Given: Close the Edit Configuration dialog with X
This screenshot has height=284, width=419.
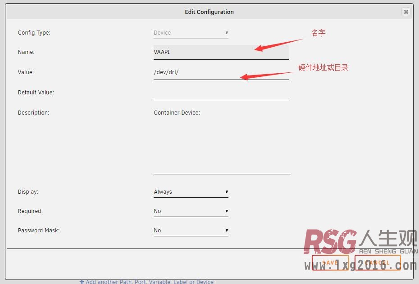Looking at the screenshot, I should tap(406, 12).
